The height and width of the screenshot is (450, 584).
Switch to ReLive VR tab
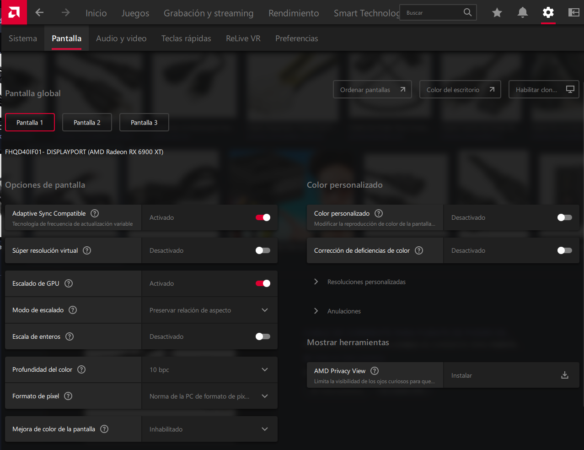click(243, 38)
